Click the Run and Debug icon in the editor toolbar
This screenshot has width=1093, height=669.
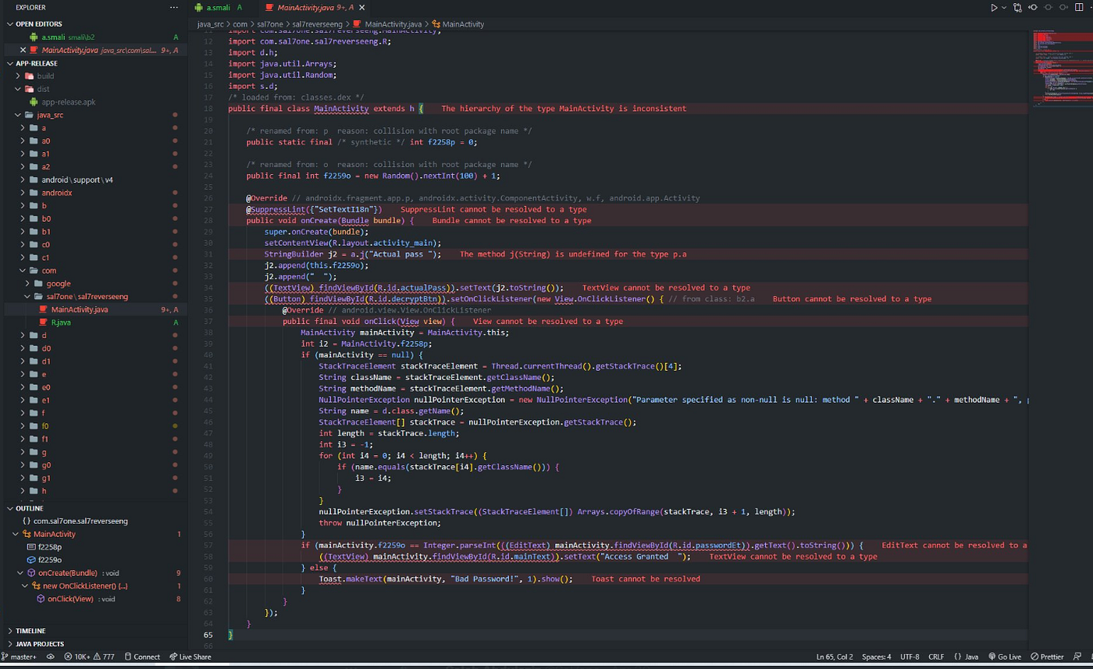[995, 7]
